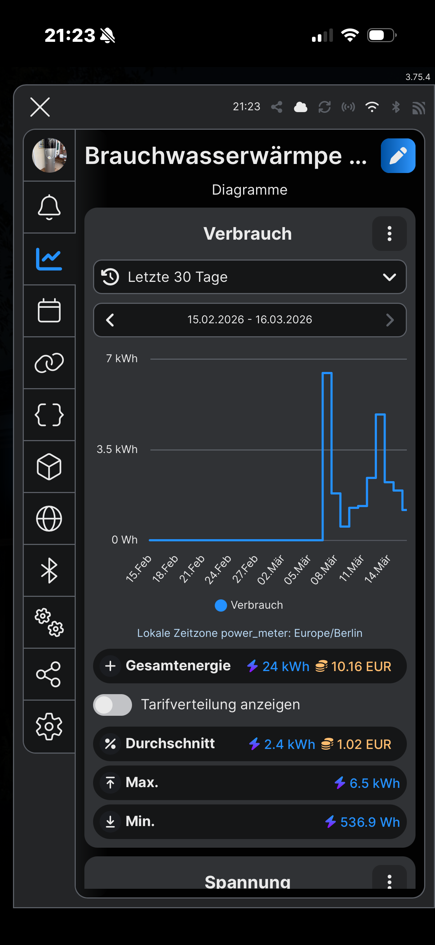This screenshot has height=945, width=435.
Task: Close the device panel with X
Action: click(40, 107)
